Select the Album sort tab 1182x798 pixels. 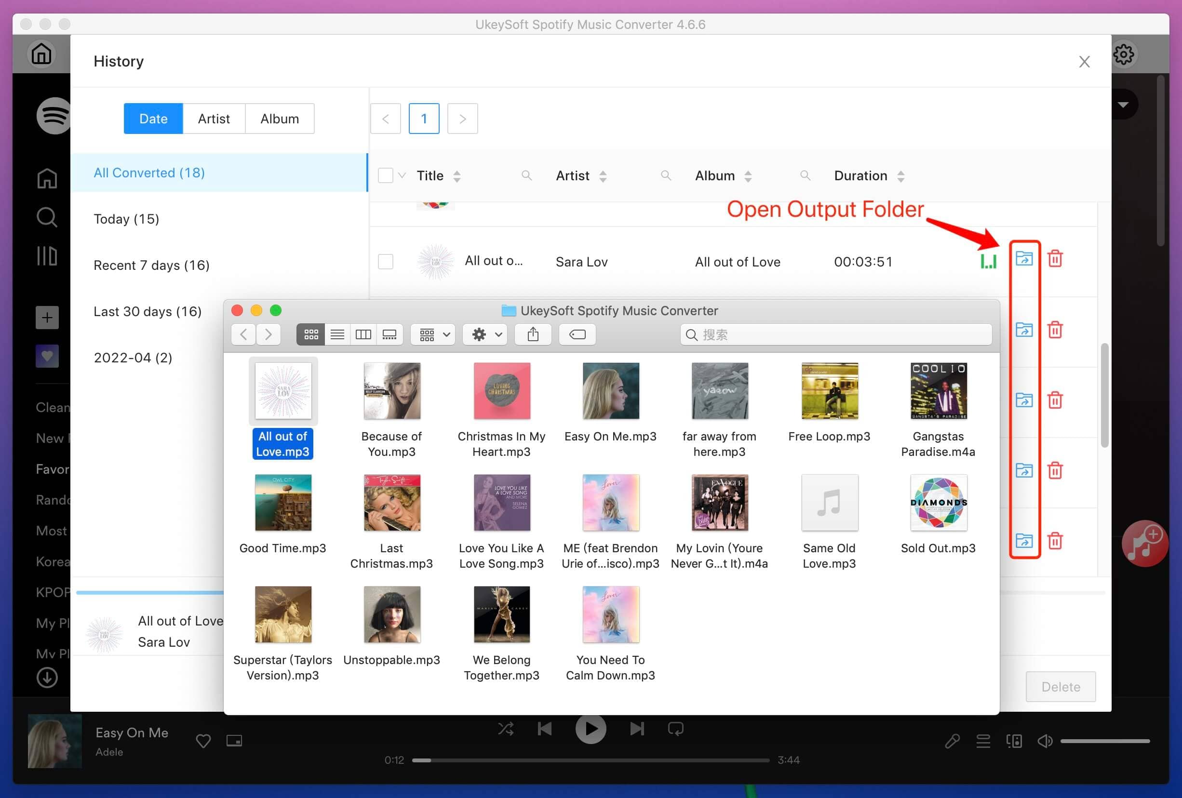pos(279,119)
